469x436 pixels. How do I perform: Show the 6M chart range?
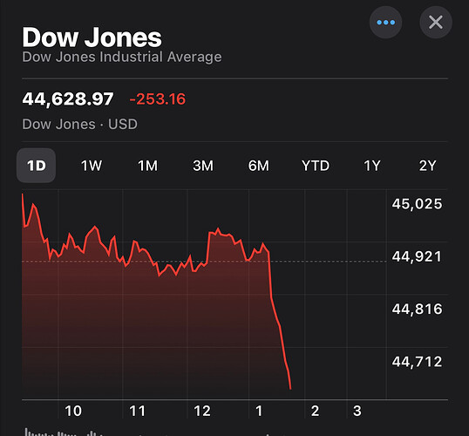(x=259, y=166)
